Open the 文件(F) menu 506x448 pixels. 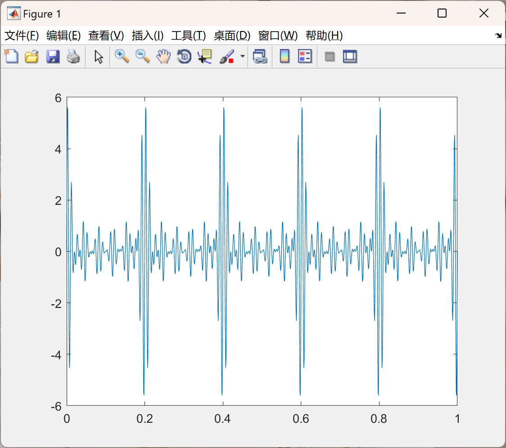(x=22, y=36)
